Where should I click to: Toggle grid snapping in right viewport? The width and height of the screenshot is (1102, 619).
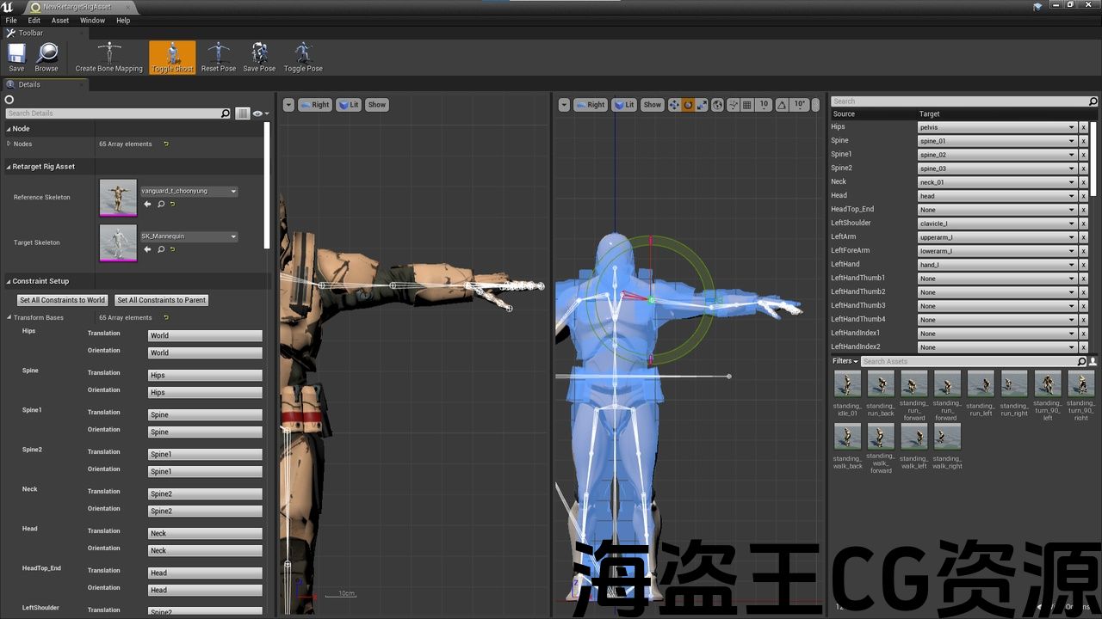[746, 105]
